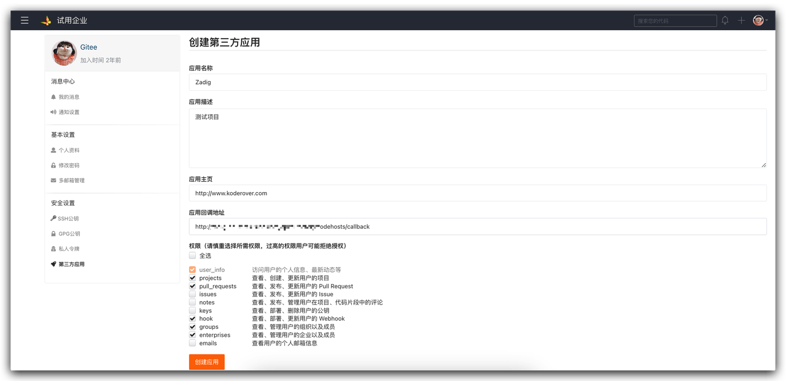
Task: Open the hamburger menu in top bar
Action: (x=25, y=20)
